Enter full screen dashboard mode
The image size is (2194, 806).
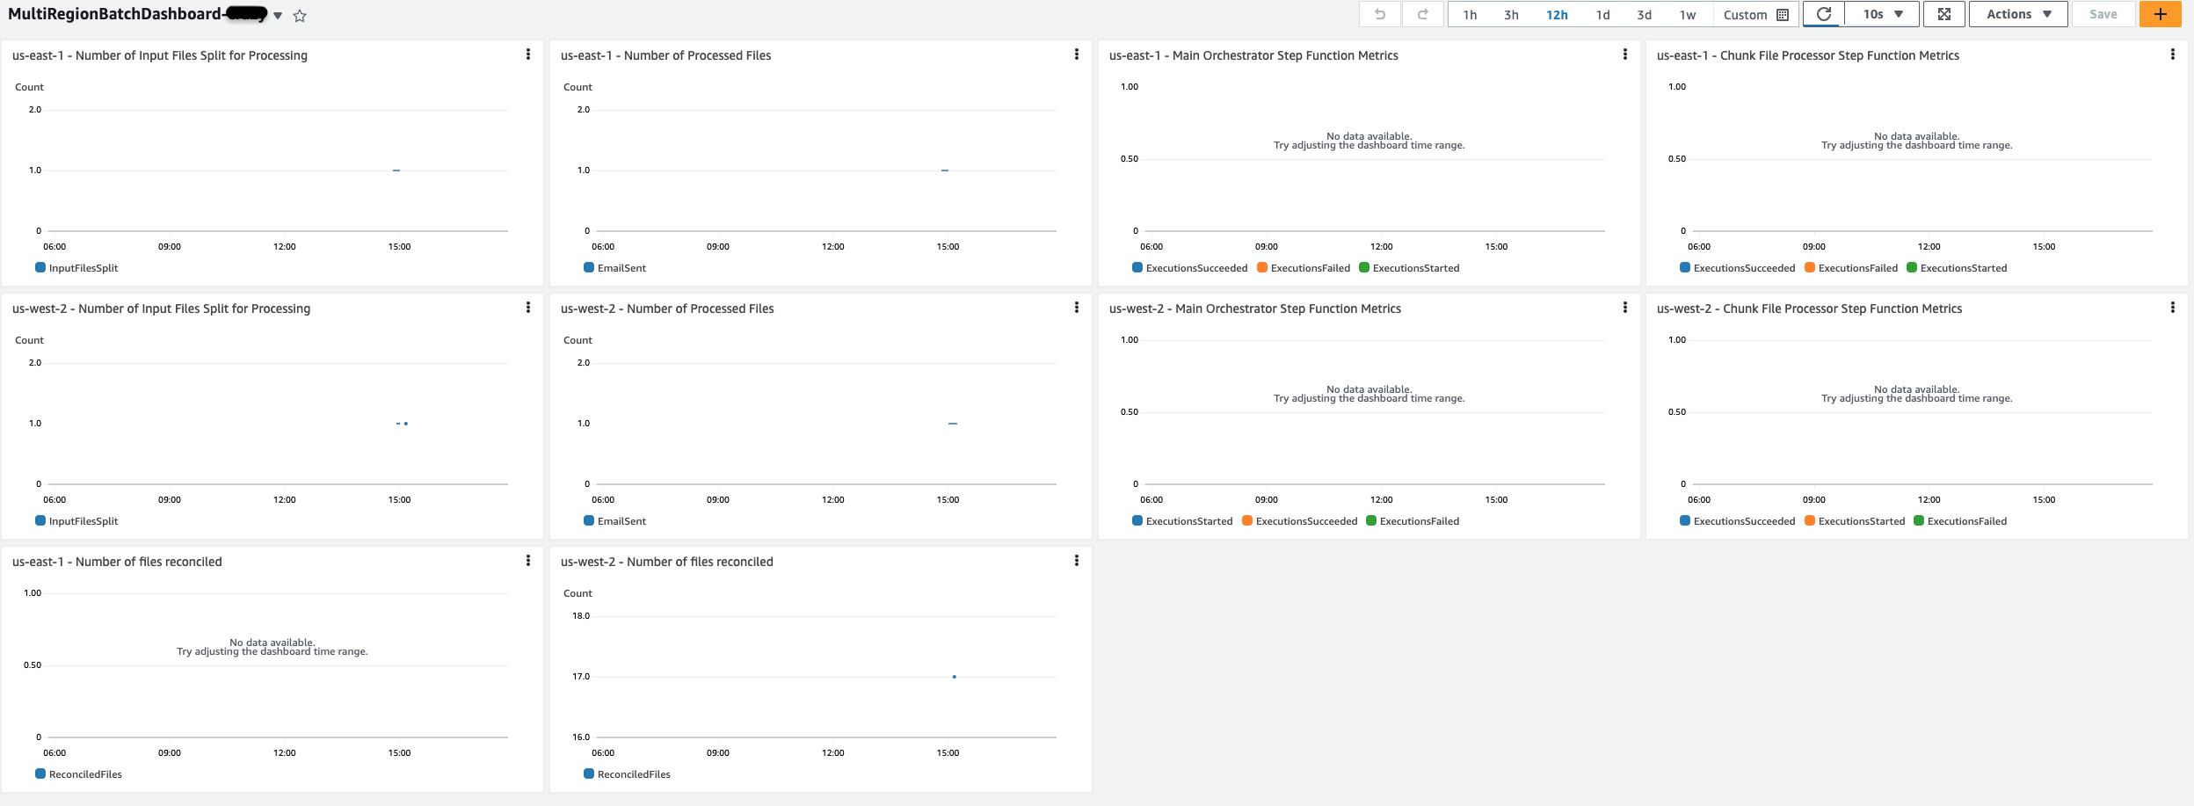[x=1944, y=14]
